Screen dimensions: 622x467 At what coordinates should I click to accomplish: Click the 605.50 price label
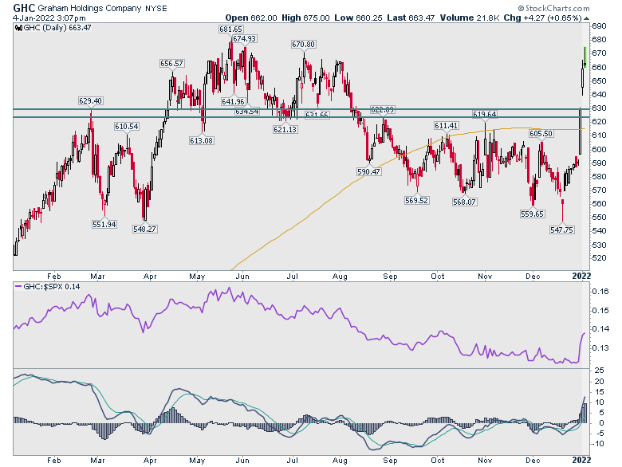click(x=541, y=134)
